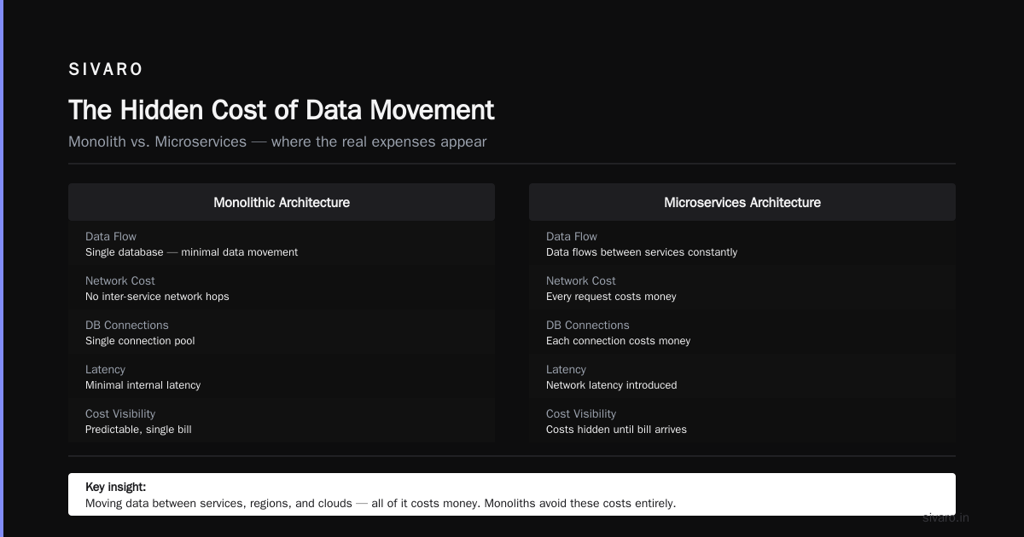Click the "Key insight:" heading
The height and width of the screenshot is (537, 1024).
tap(116, 487)
